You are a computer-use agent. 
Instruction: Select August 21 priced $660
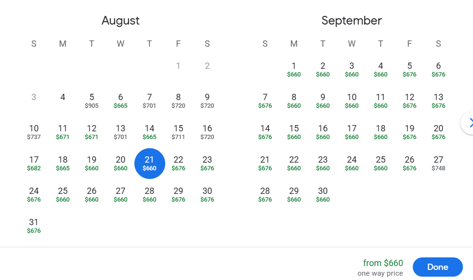point(149,163)
